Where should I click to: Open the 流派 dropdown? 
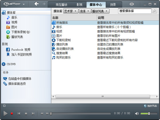pyautogui.click(x=85, y=11)
